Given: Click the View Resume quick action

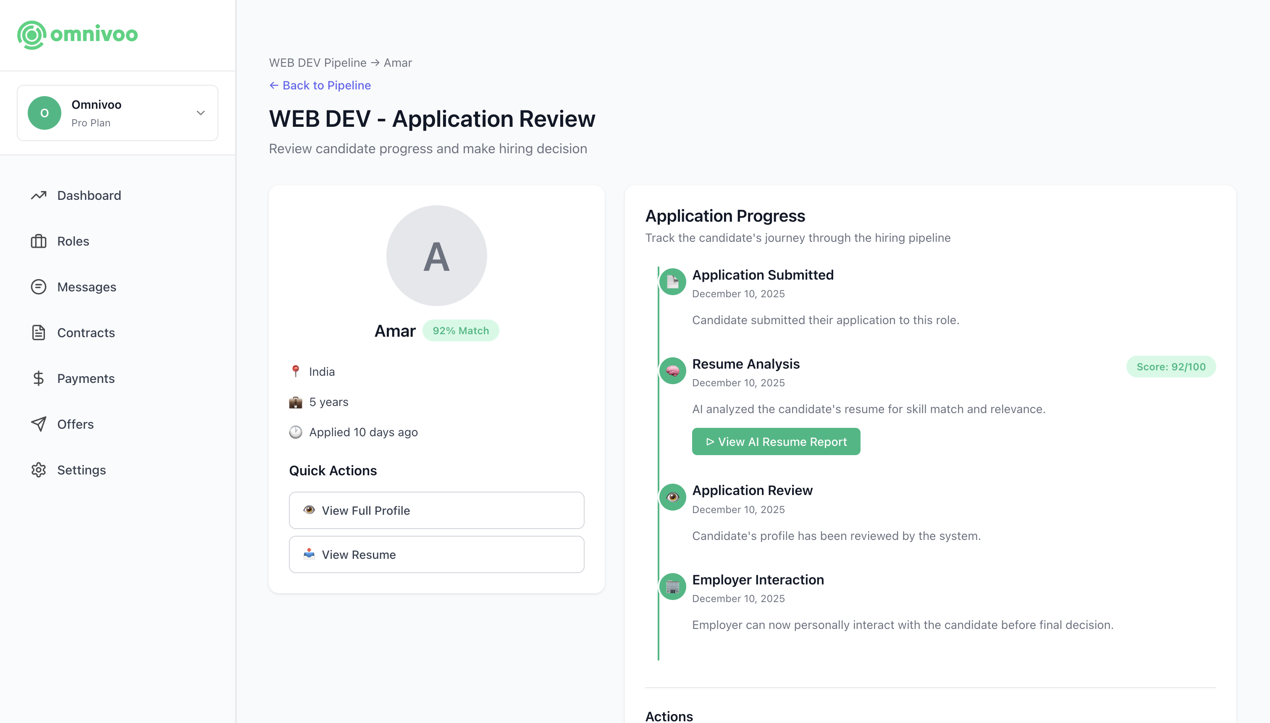Looking at the screenshot, I should click(x=436, y=554).
